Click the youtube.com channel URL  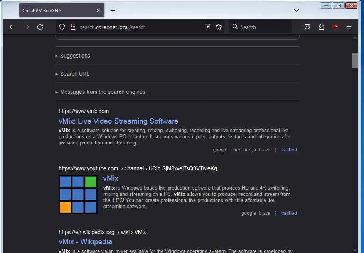tap(138, 168)
